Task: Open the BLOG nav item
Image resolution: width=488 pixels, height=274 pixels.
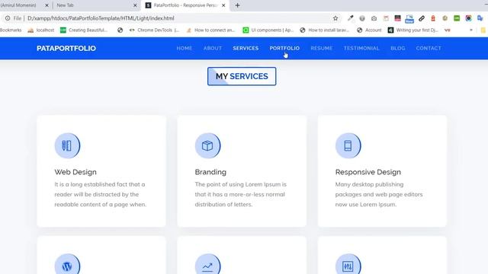Action: (398, 48)
